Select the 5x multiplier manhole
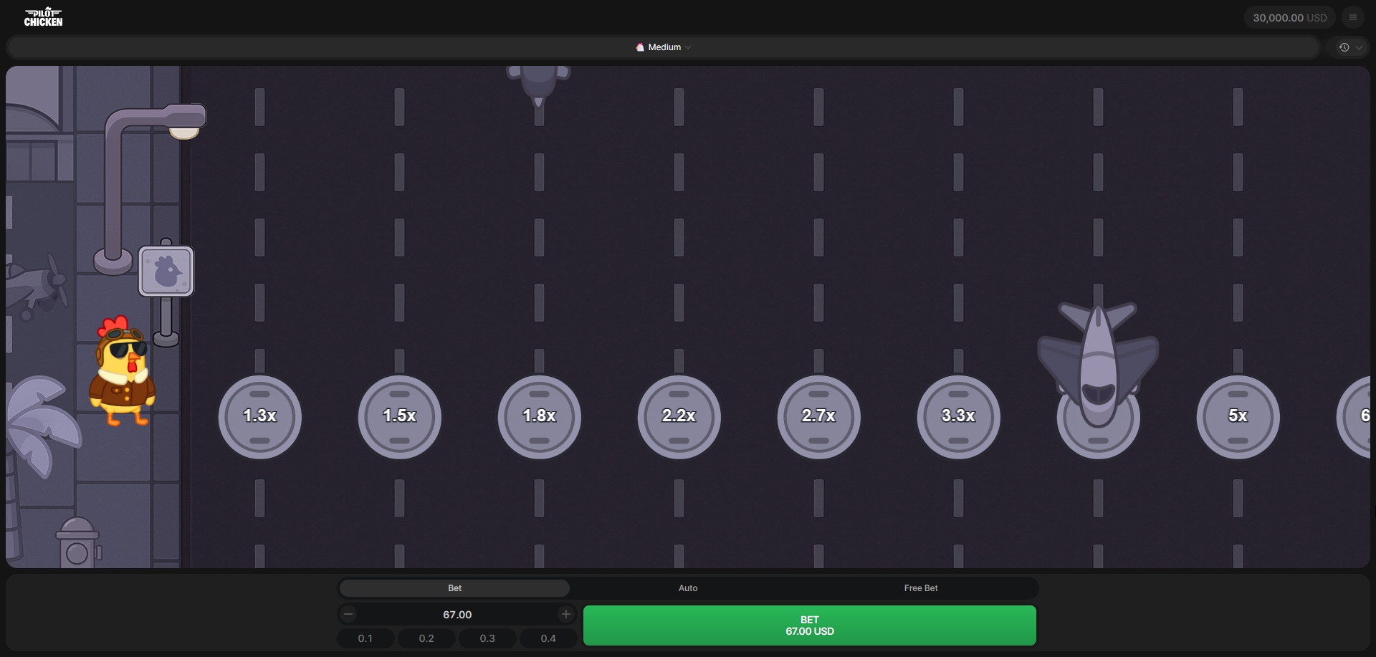The image size is (1376, 657). 1238,416
